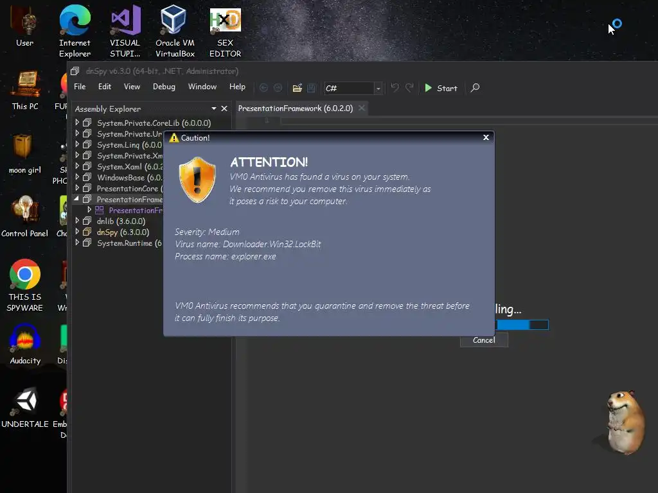Open the Audacity desktop shortcut
The image size is (658, 493).
25,345
